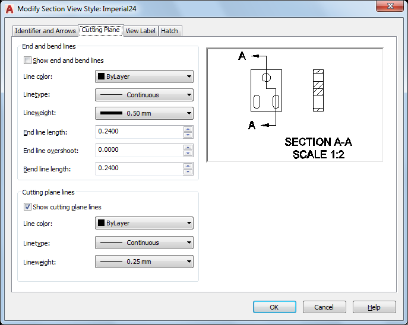Click the AutoCAD logo icon in title bar

pyautogui.click(x=9, y=9)
